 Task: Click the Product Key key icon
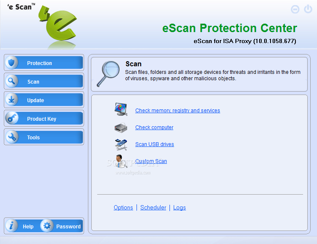click(11, 118)
